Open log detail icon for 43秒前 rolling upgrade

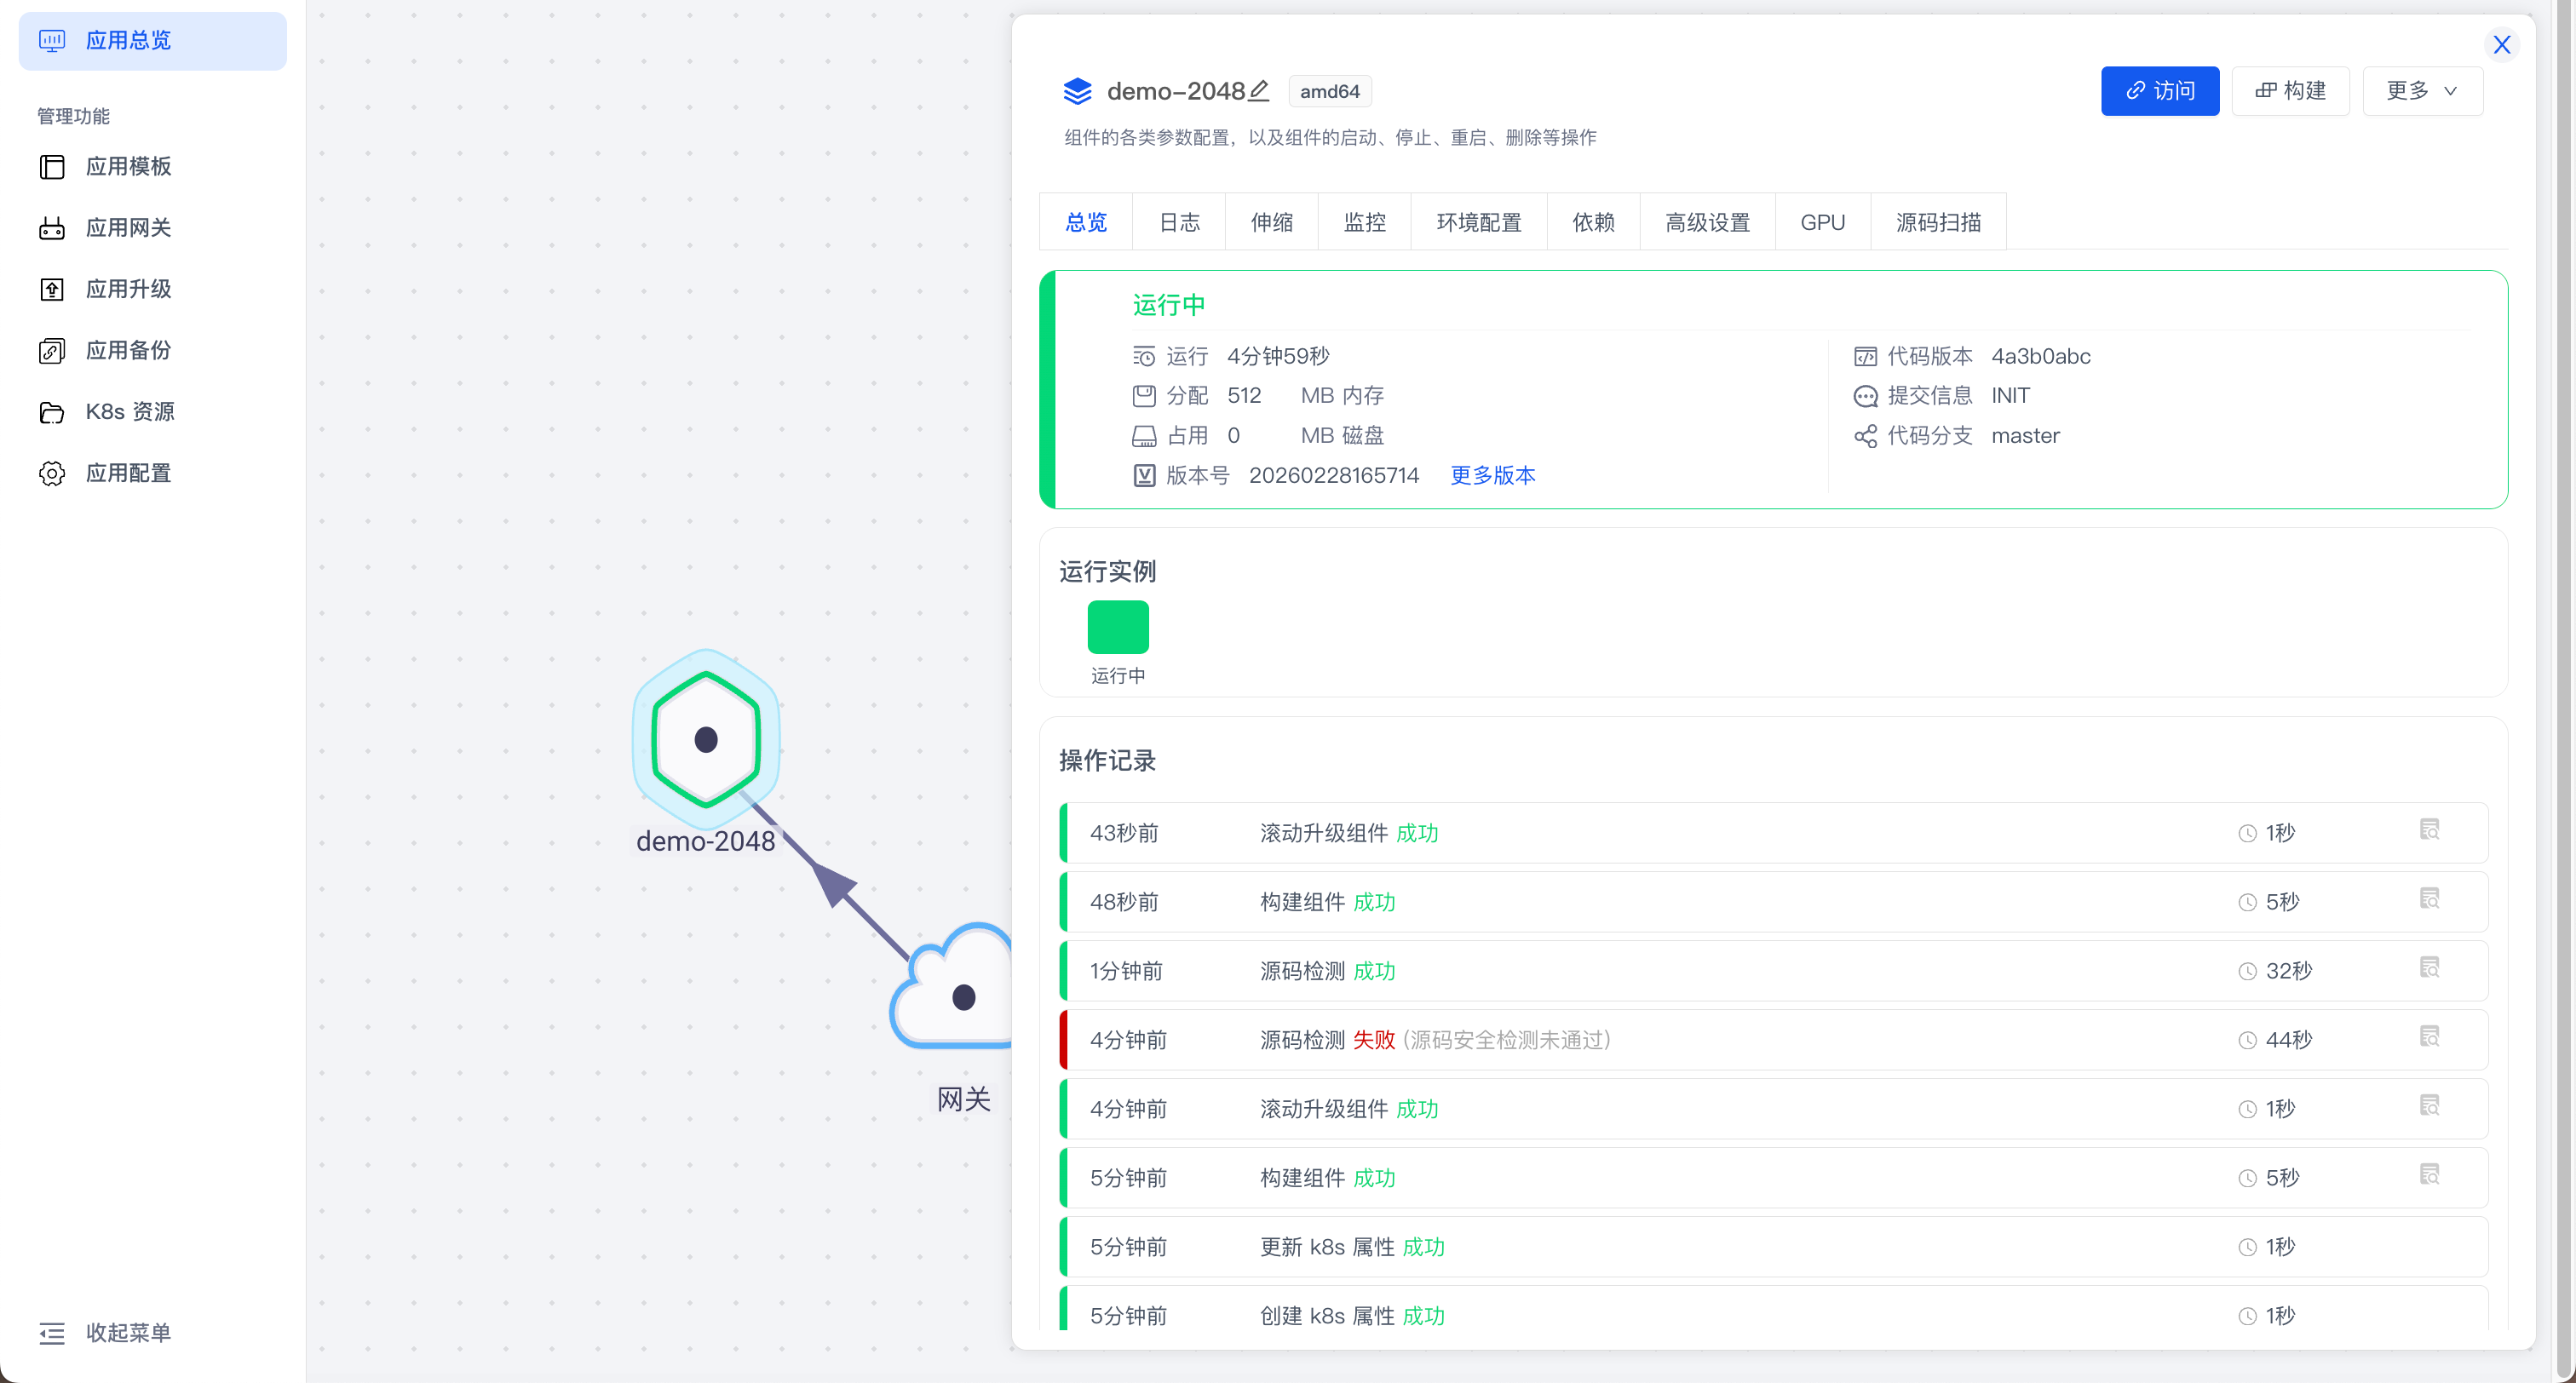pos(2429,830)
